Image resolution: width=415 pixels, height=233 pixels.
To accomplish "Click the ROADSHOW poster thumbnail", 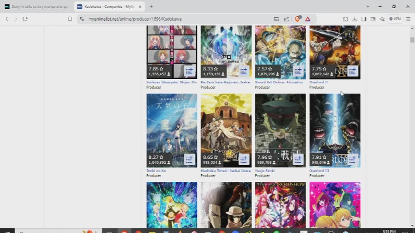I will [x=280, y=205].
